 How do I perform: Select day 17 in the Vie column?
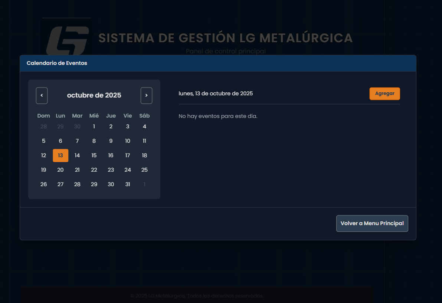(128, 155)
